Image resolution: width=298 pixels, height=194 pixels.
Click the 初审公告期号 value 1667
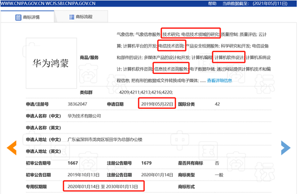tap(73, 163)
